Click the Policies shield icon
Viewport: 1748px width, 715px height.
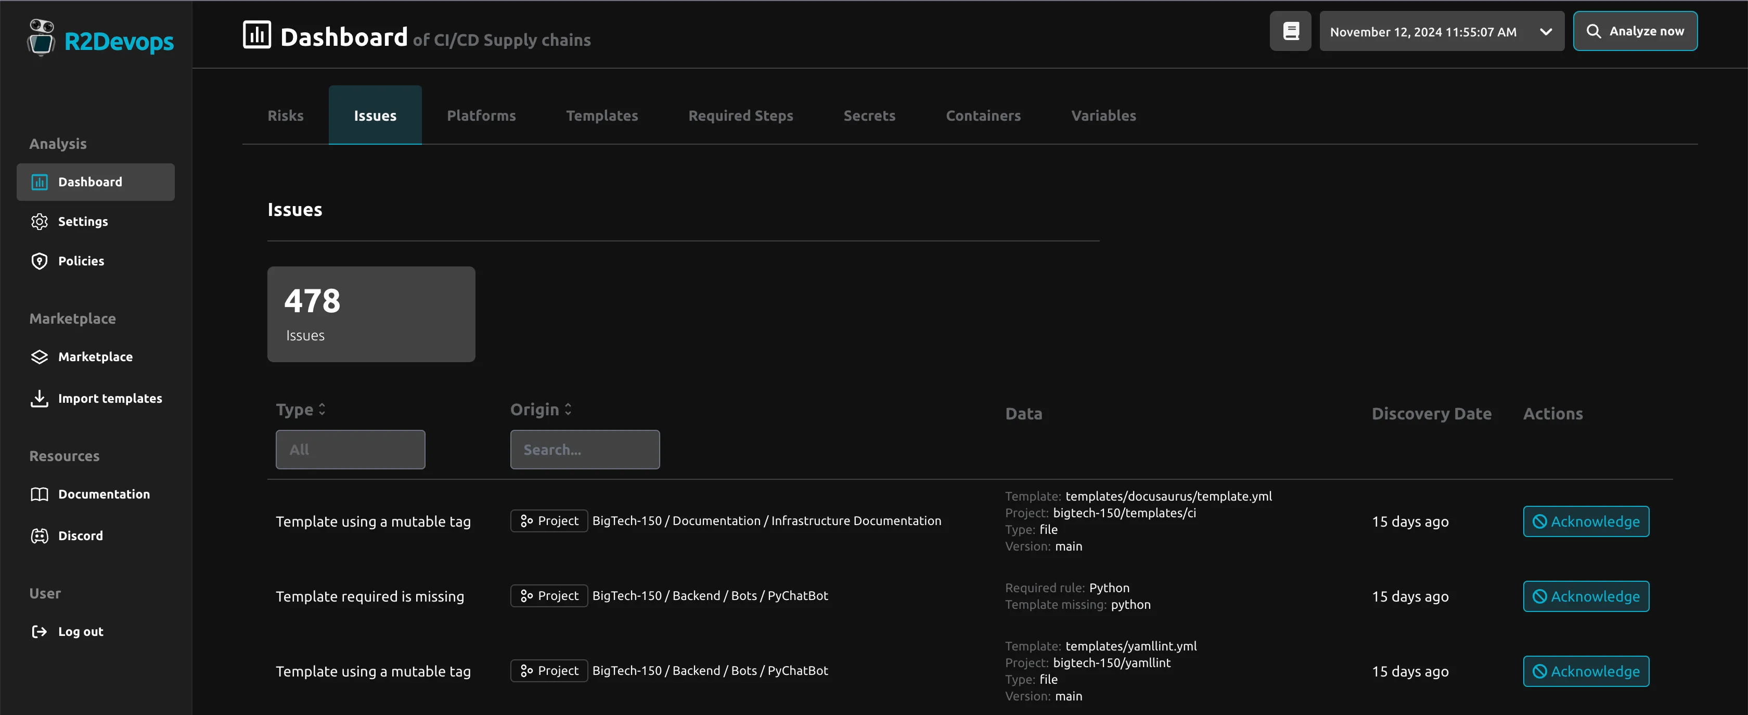40,261
